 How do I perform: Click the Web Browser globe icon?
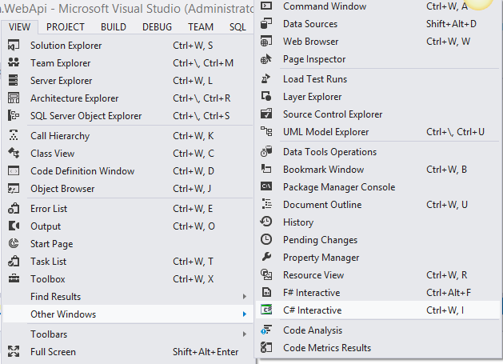pyautogui.click(x=266, y=41)
